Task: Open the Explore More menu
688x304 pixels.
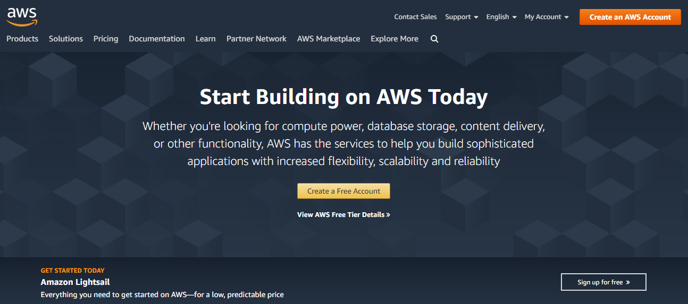Action: (395, 39)
